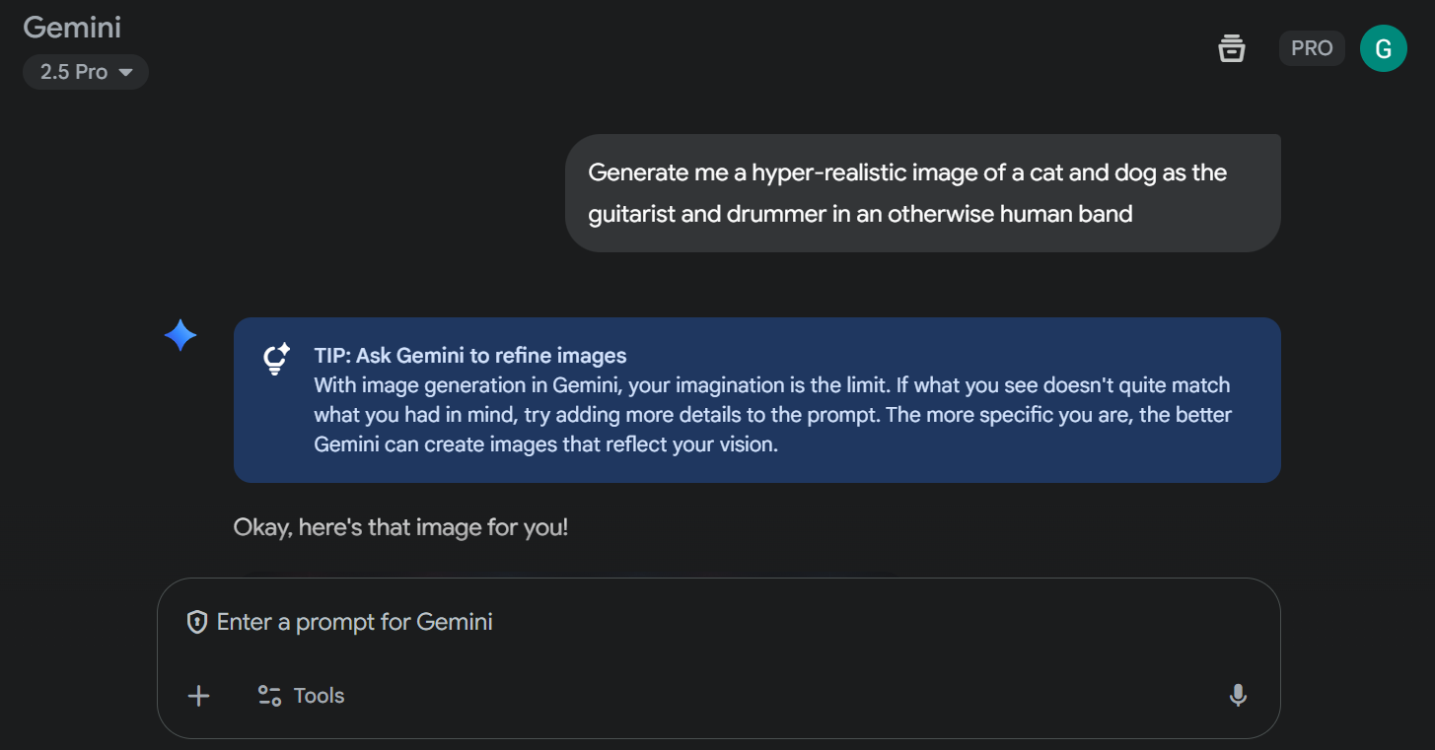The width and height of the screenshot is (1435, 750).
Task: Activate the microphone voice input
Action: coord(1238,696)
